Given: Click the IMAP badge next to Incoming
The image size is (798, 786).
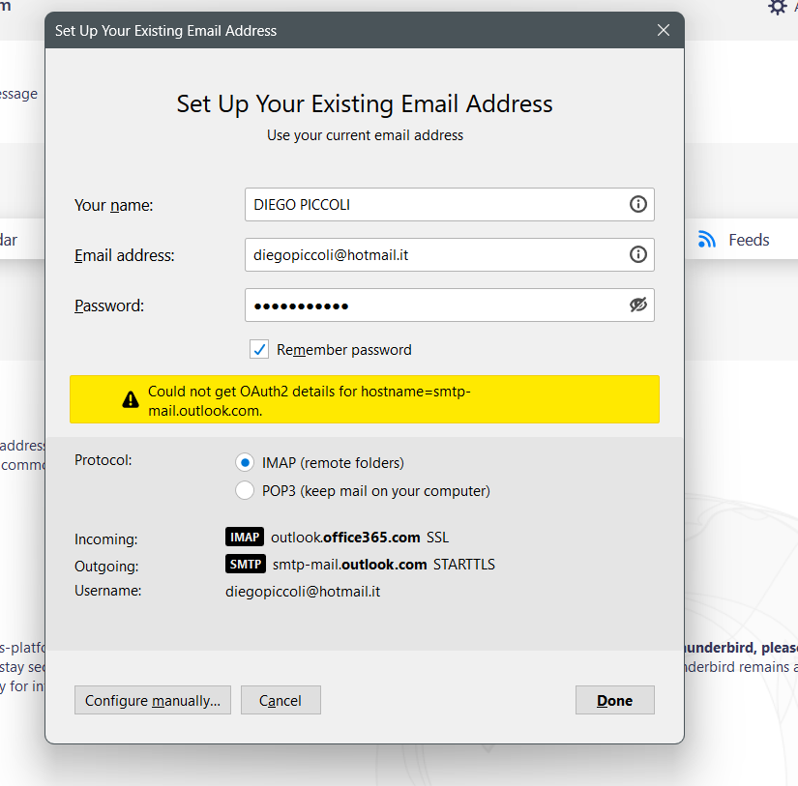Looking at the screenshot, I should tap(245, 537).
